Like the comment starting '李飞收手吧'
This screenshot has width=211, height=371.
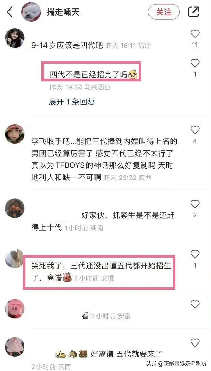195,130
